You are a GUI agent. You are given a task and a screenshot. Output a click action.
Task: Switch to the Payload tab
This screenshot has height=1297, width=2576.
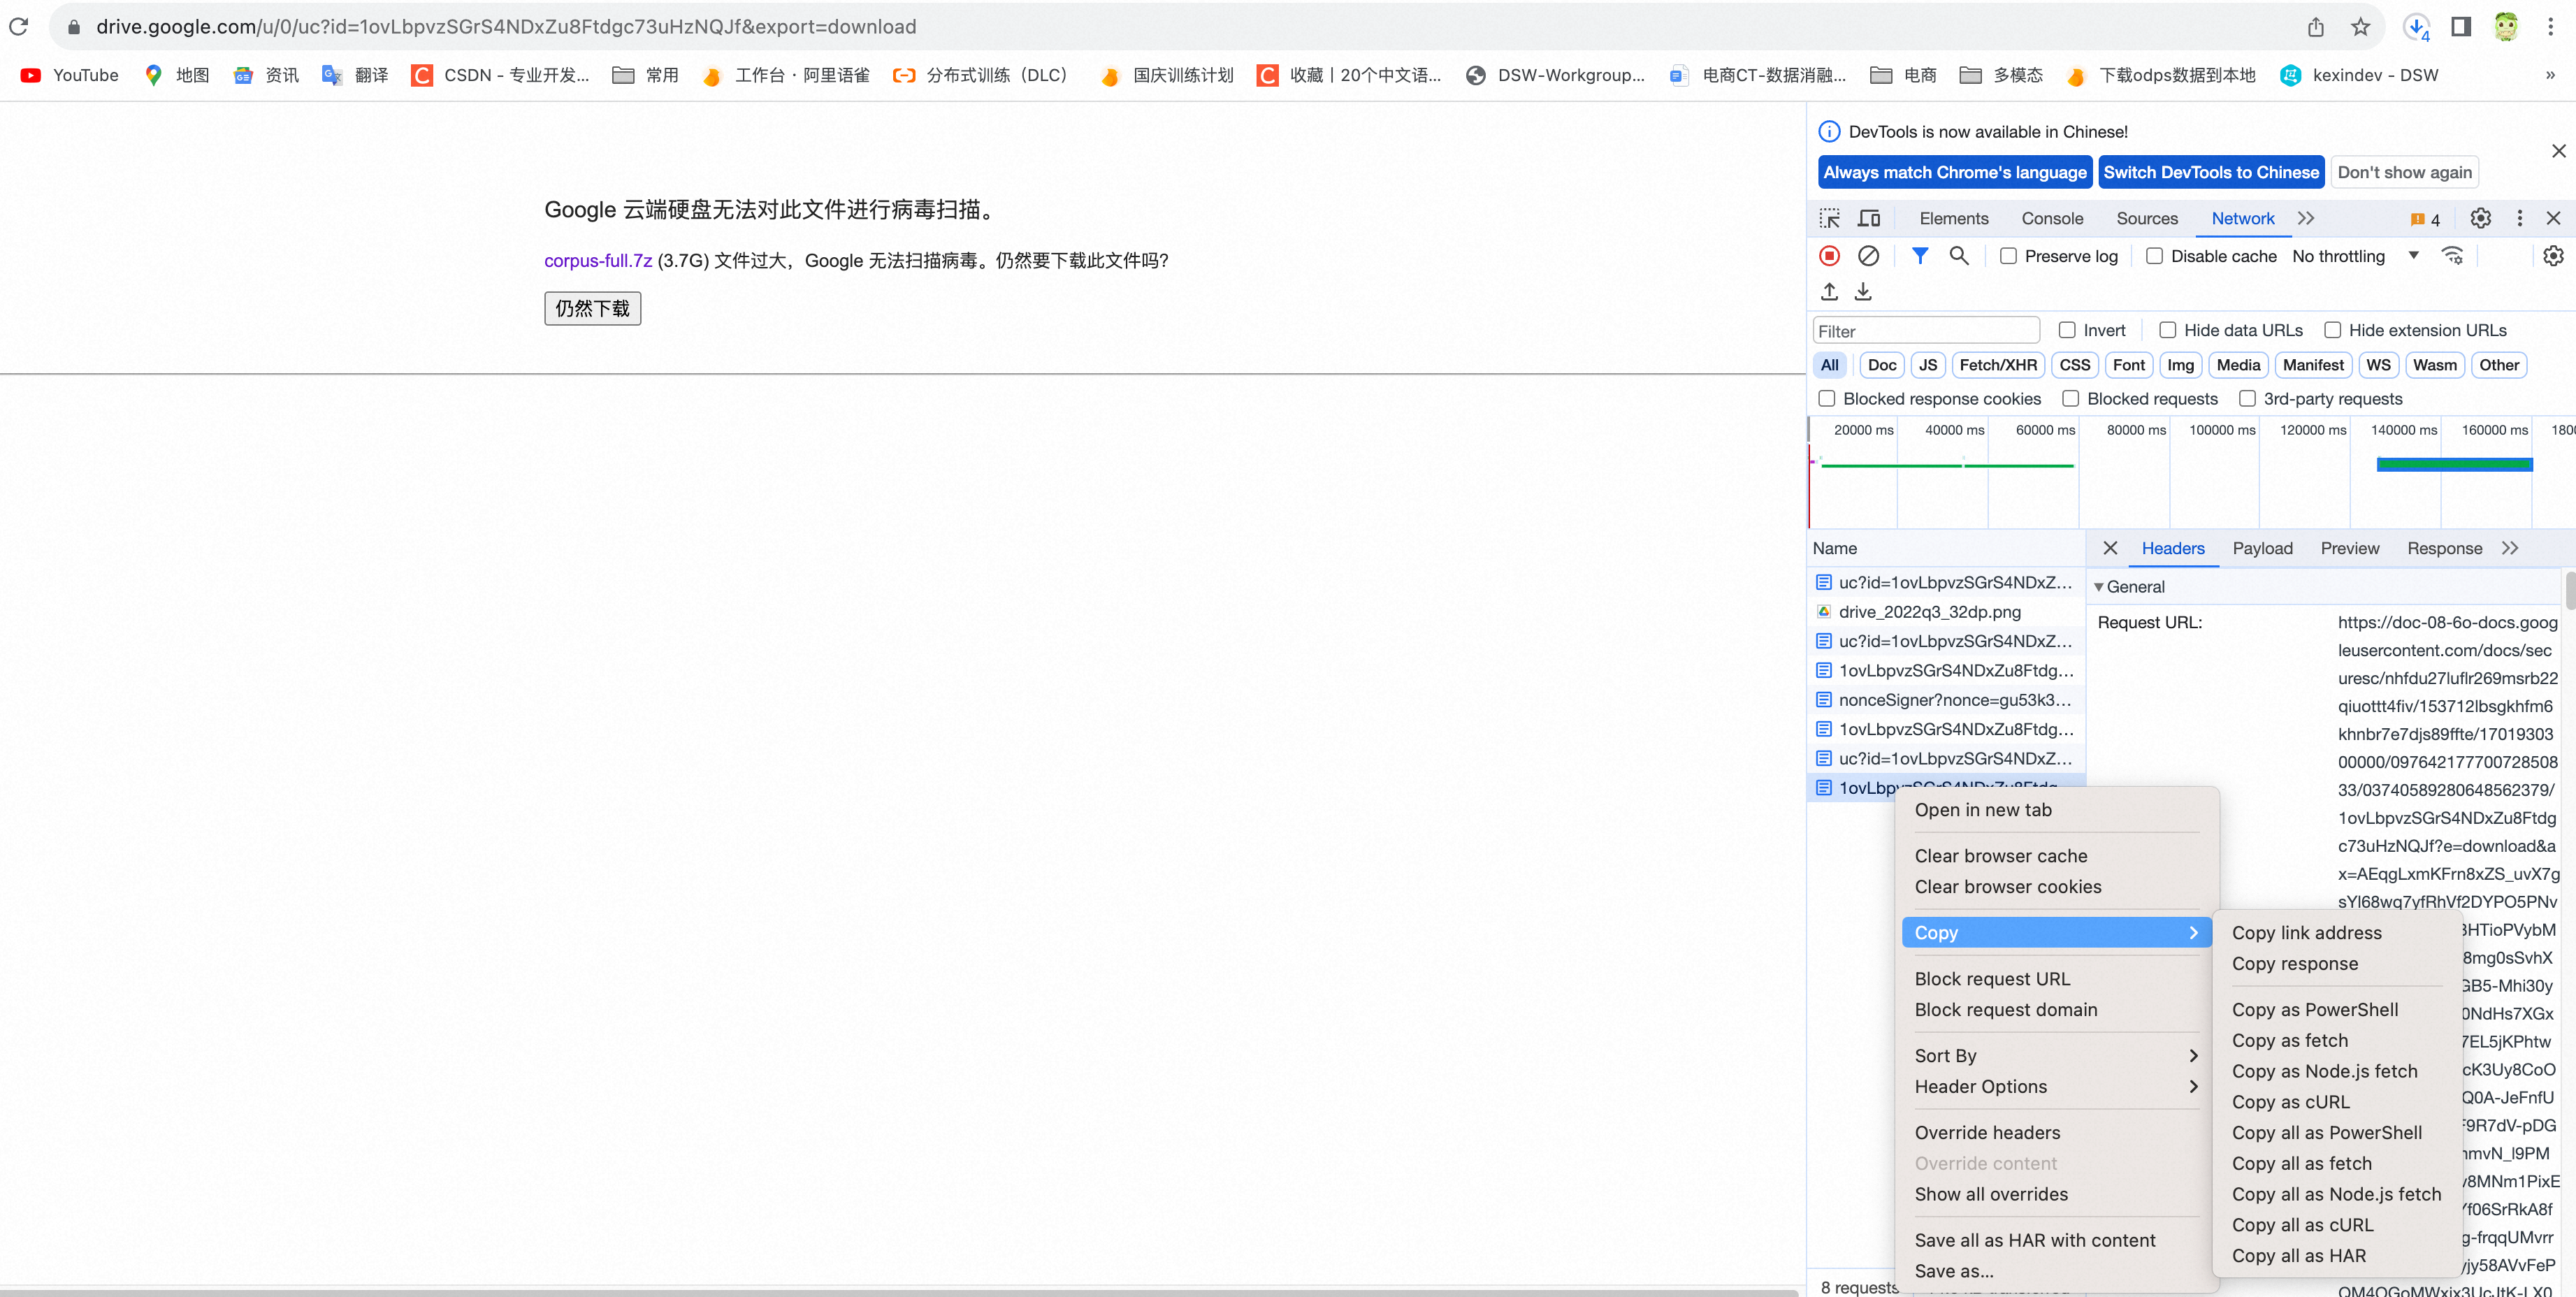pos(2262,548)
